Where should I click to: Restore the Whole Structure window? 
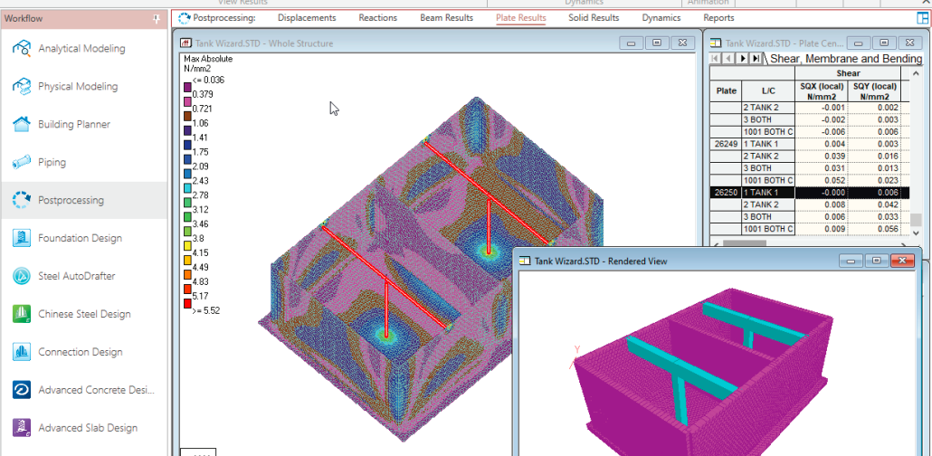point(657,43)
